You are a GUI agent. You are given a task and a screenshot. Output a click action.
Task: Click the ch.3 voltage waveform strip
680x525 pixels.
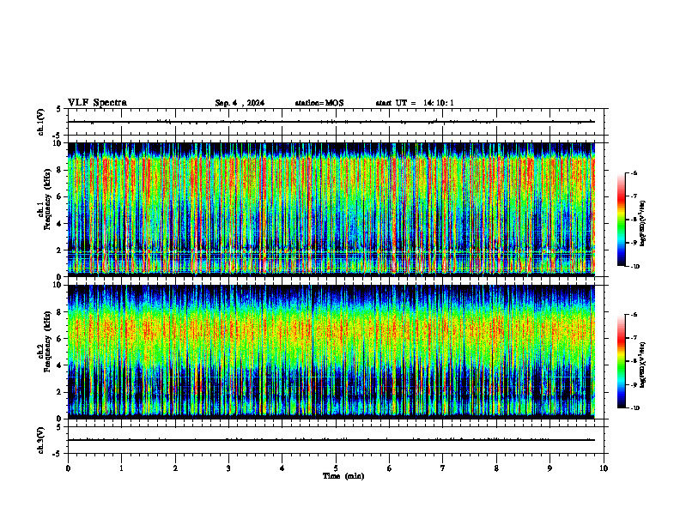(336, 440)
